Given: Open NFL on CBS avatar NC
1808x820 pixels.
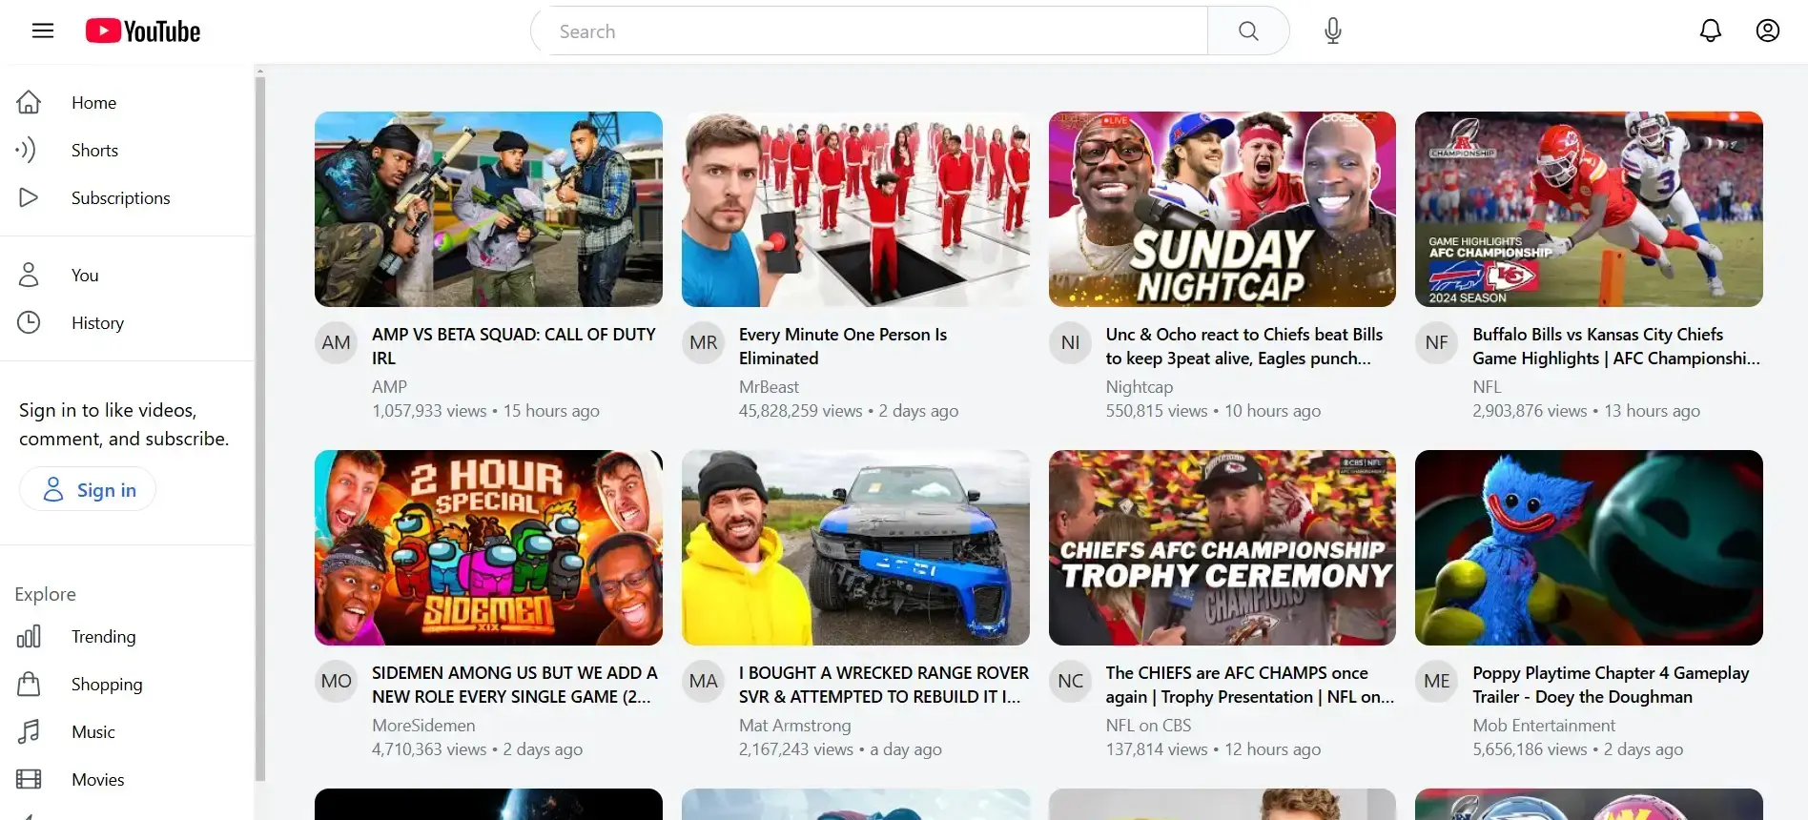Looking at the screenshot, I should [x=1070, y=681].
